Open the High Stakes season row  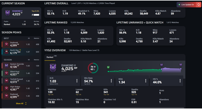pyautogui.click(x=21, y=88)
